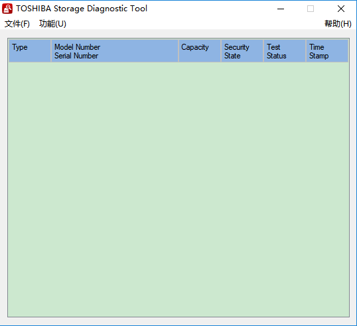Open the 文件(F) menu

17,24
